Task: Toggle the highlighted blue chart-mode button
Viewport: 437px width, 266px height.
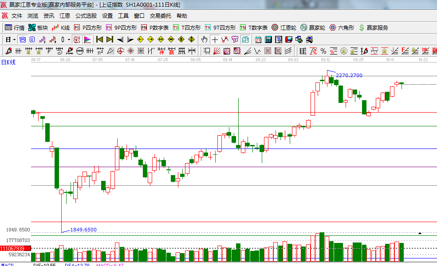Action: pyautogui.click(x=22, y=39)
